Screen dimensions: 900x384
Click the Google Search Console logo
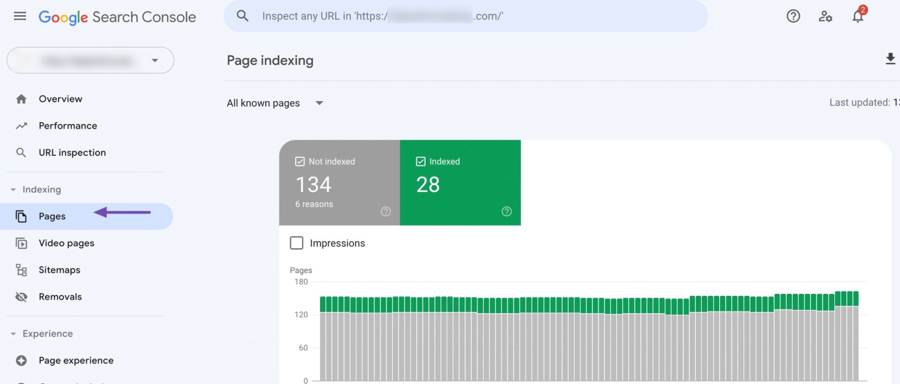tap(117, 17)
